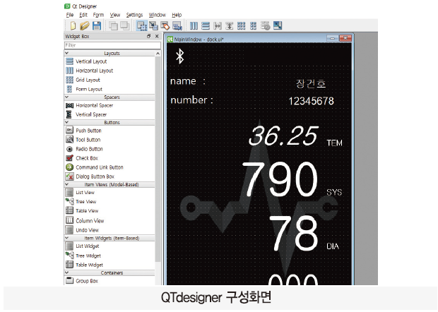Viewport: 438px width, 312px height.
Task: Select the 36.25 temperature label
Action: click(283, 136)
